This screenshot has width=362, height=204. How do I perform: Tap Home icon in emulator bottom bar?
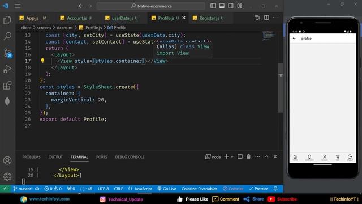[x=295, y=158]
